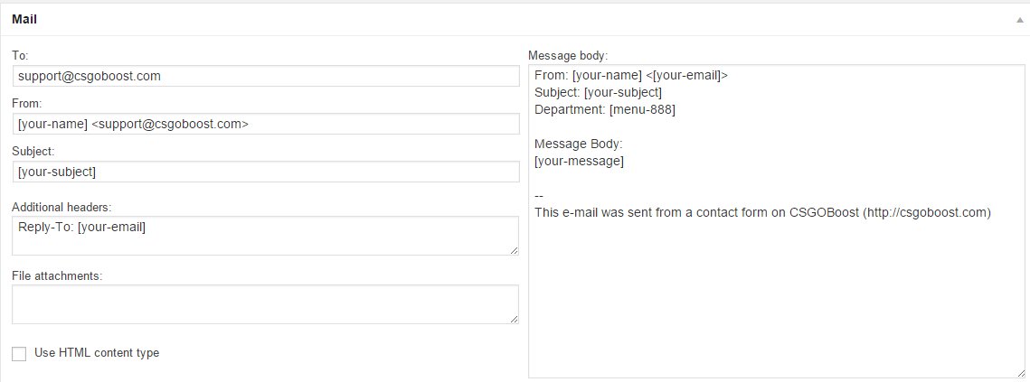Screen dimensions: 1030x382
Task: Click the "Subject:" field label
Action: point(33,152)
